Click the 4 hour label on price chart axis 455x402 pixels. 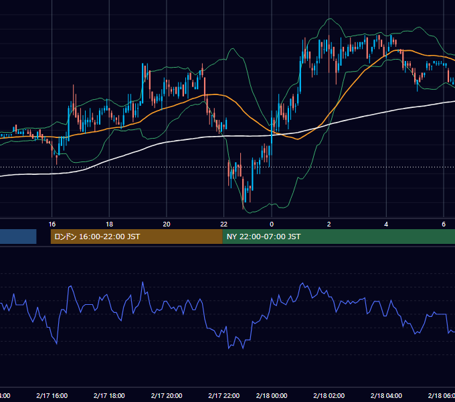386,224
